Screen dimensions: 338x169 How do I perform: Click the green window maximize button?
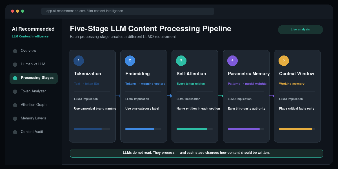(23, 11)
